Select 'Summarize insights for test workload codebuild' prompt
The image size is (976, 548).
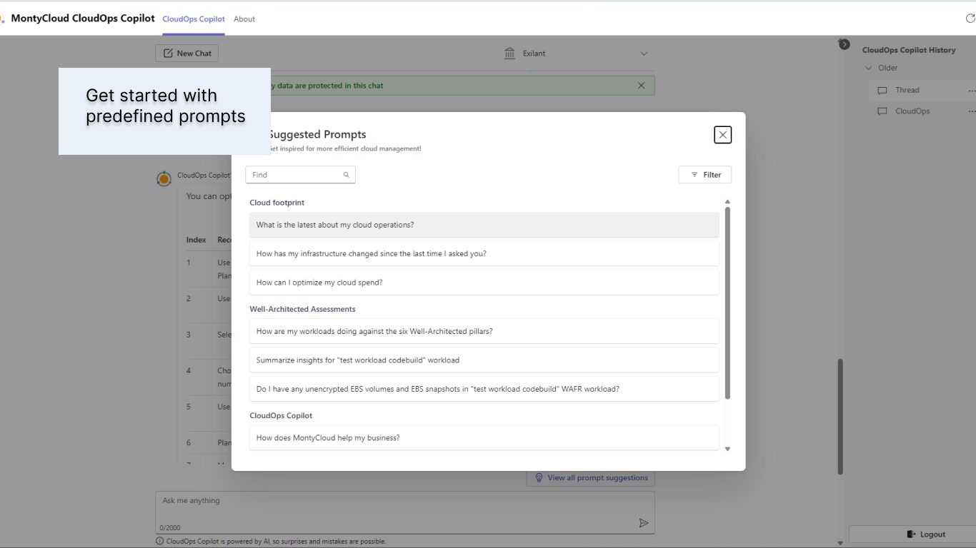coord(484,360)
